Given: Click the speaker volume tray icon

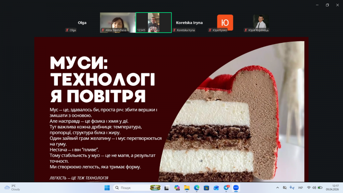Looking at the screenshot, I should tap(314, 188).
